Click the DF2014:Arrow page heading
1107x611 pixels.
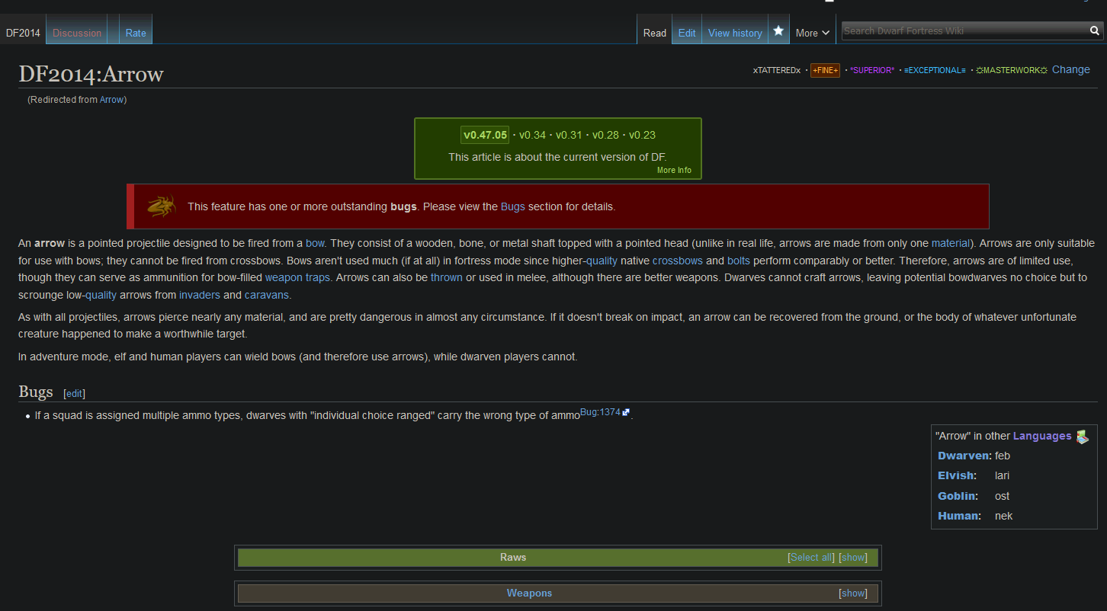(x=91, y=74)
